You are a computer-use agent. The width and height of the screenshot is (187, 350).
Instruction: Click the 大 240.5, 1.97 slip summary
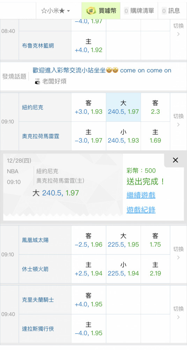(x=56, y=193)
